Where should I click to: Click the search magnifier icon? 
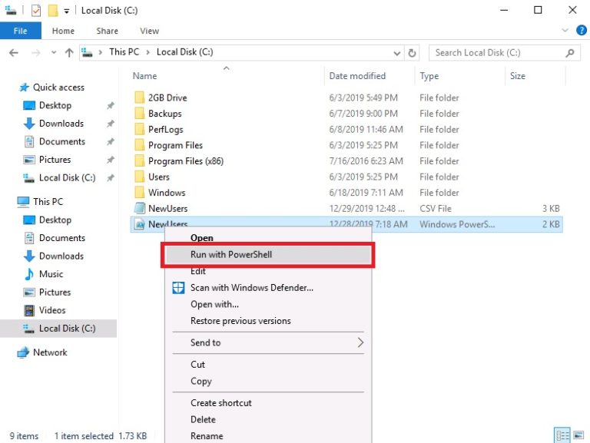(570, 53)
